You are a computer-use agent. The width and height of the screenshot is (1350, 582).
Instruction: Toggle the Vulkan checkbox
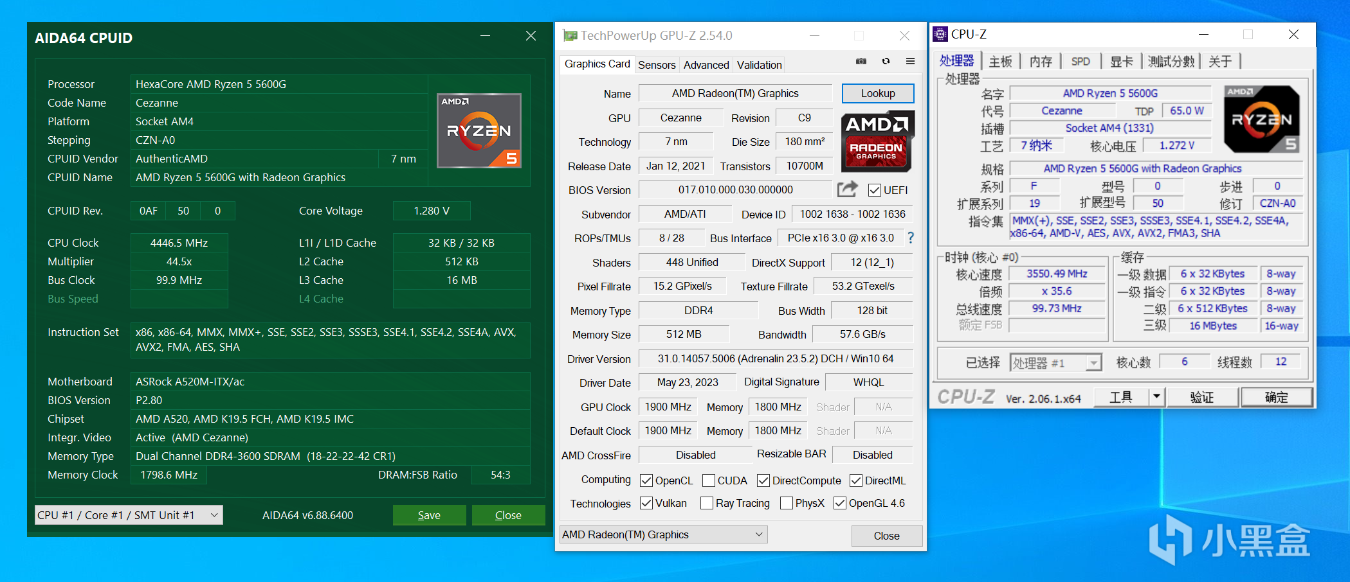(x=646, y=503)
